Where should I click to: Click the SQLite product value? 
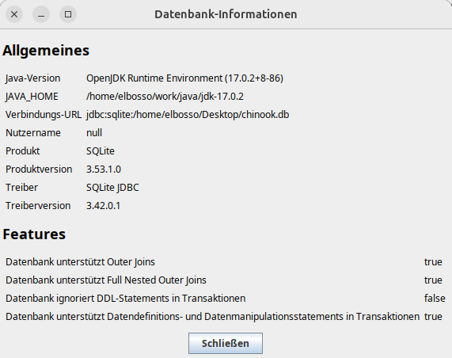pyautogui.click(x=101, y=150)
